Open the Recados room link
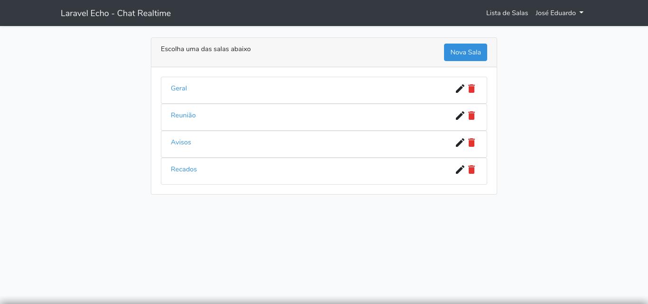Viewport: 648px width, 304px height. (x=184, y=169)
